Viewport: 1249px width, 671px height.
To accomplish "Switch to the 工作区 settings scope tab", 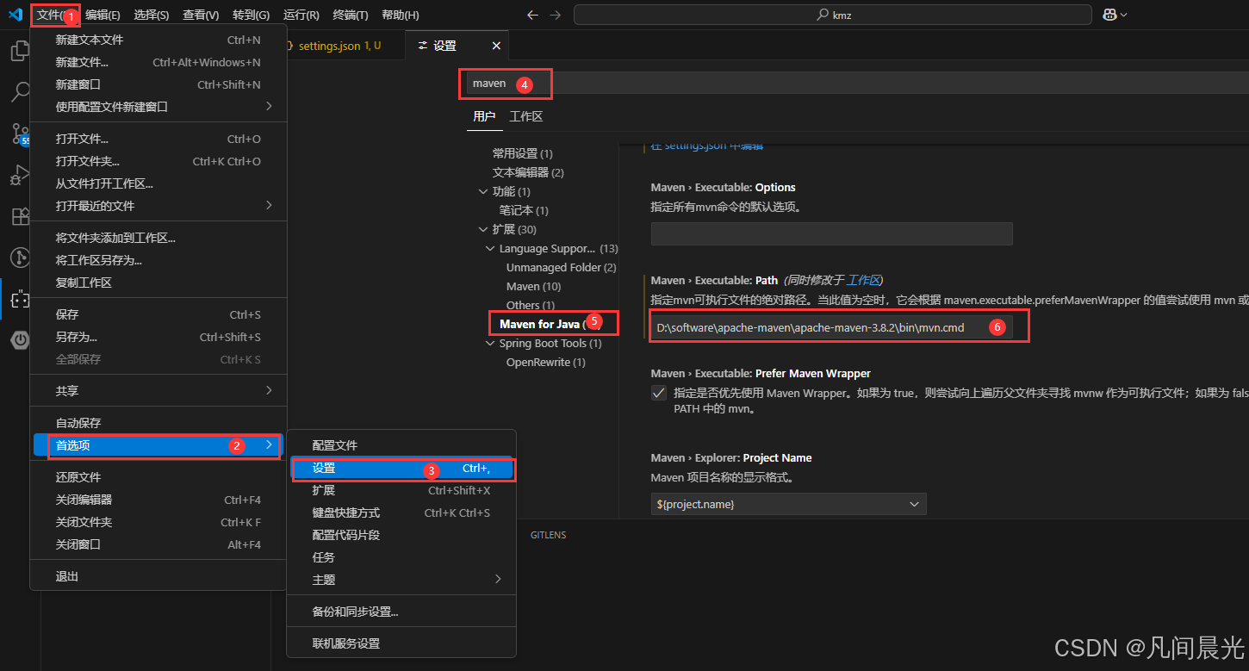I will (x=526, y=116).
